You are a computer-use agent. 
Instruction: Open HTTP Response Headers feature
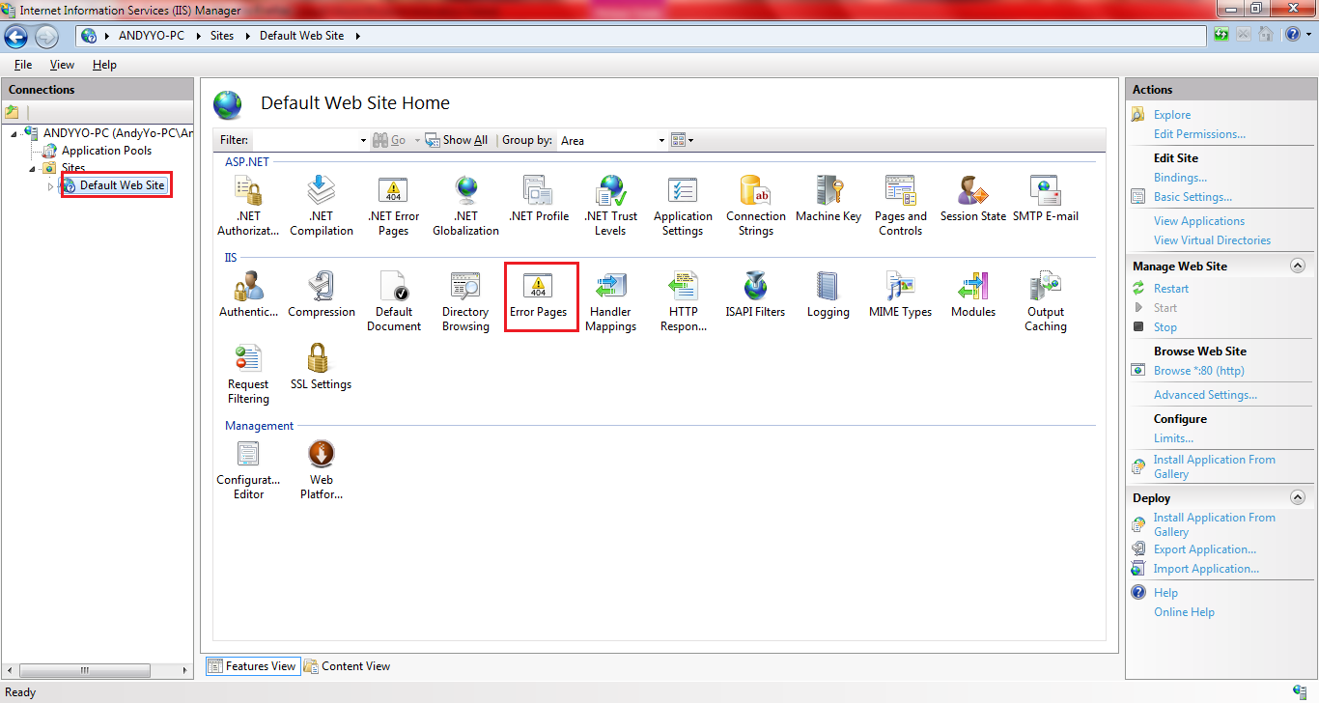tap(683, 301)
